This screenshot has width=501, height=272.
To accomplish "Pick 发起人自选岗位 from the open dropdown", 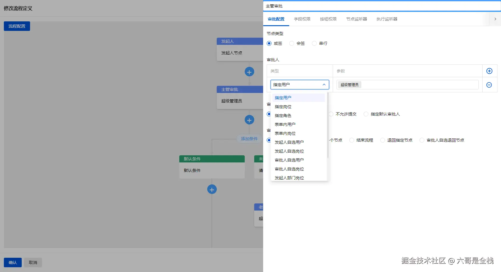I will click(289, 151).
